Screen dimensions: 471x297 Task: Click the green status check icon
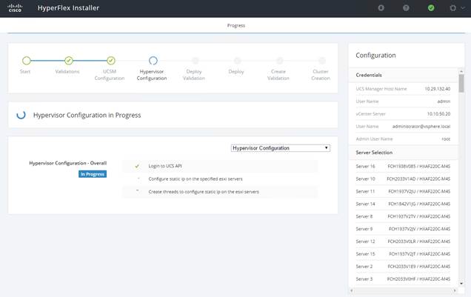coord(431,8)
